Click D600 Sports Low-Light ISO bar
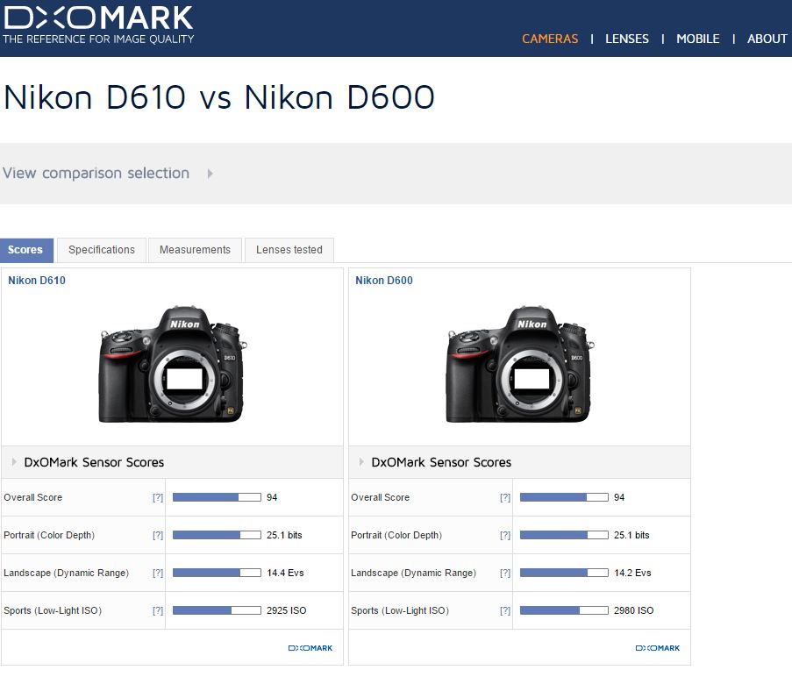 (564, 610)
